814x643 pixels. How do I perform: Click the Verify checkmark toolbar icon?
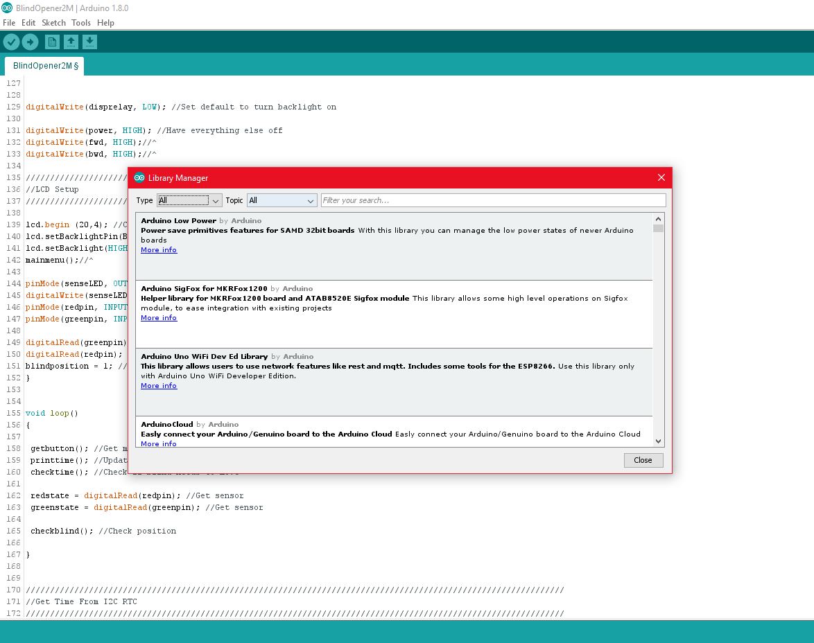11,42
